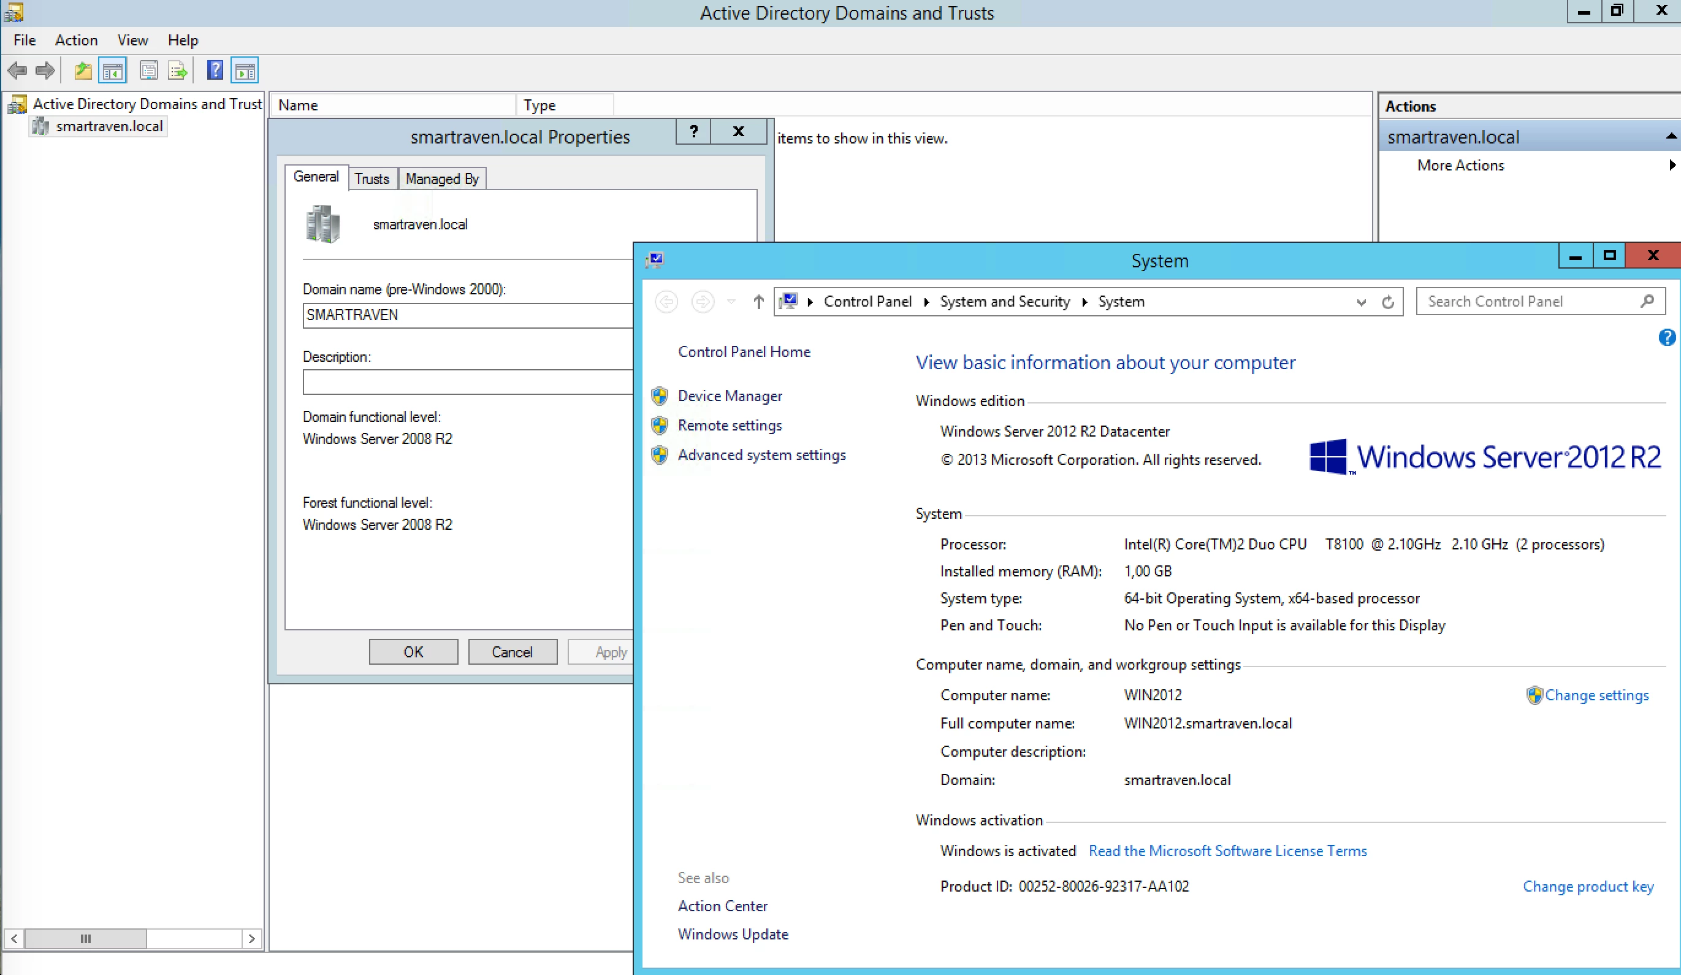Click the blue Help toolbar icon
The image size is (1681, 975).
(215, 70)
